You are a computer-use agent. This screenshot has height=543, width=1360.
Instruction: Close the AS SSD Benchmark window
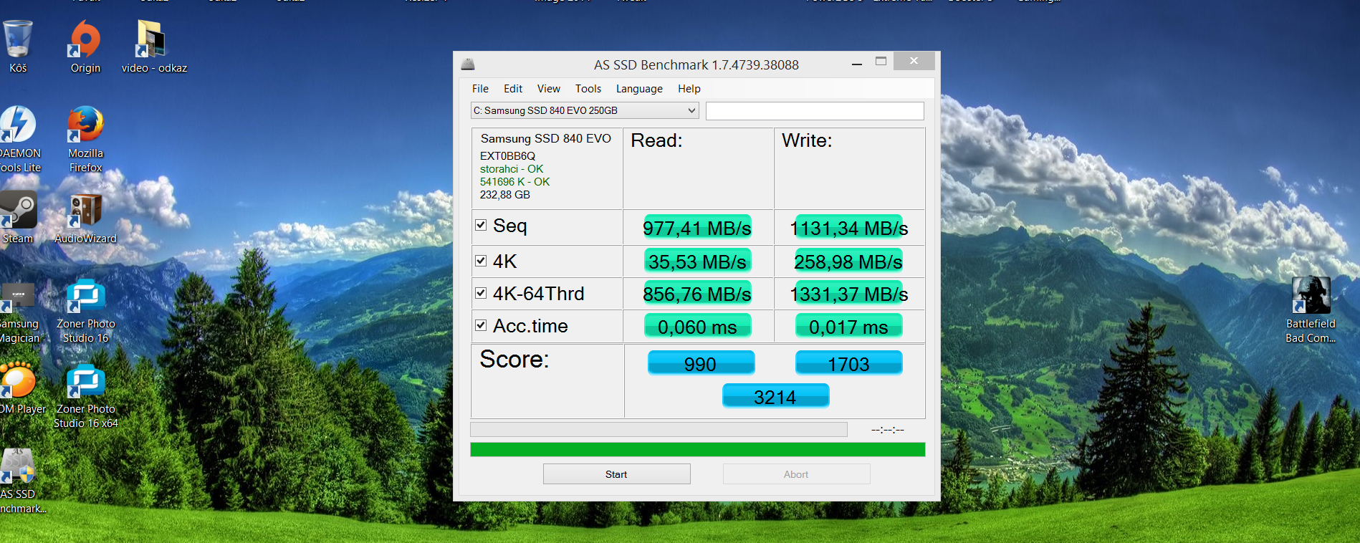(914, 61)
